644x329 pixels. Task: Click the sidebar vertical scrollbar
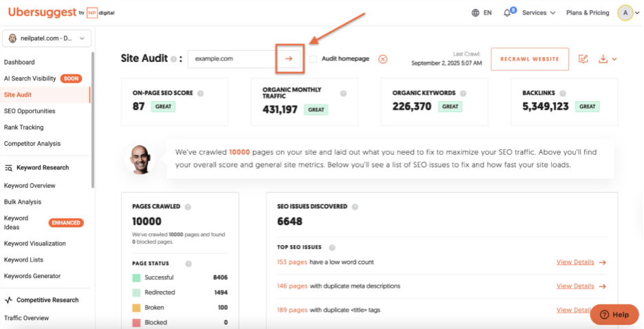(x=93, y=120)
